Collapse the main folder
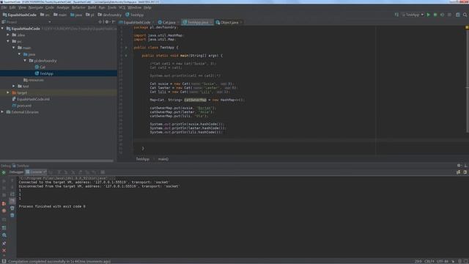Image resolution: width=469 pixels, height=264 pixels. pyautogui.click(x=14, y=48)
